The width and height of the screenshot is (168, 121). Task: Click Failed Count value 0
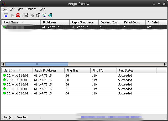[x=124, y=27]
